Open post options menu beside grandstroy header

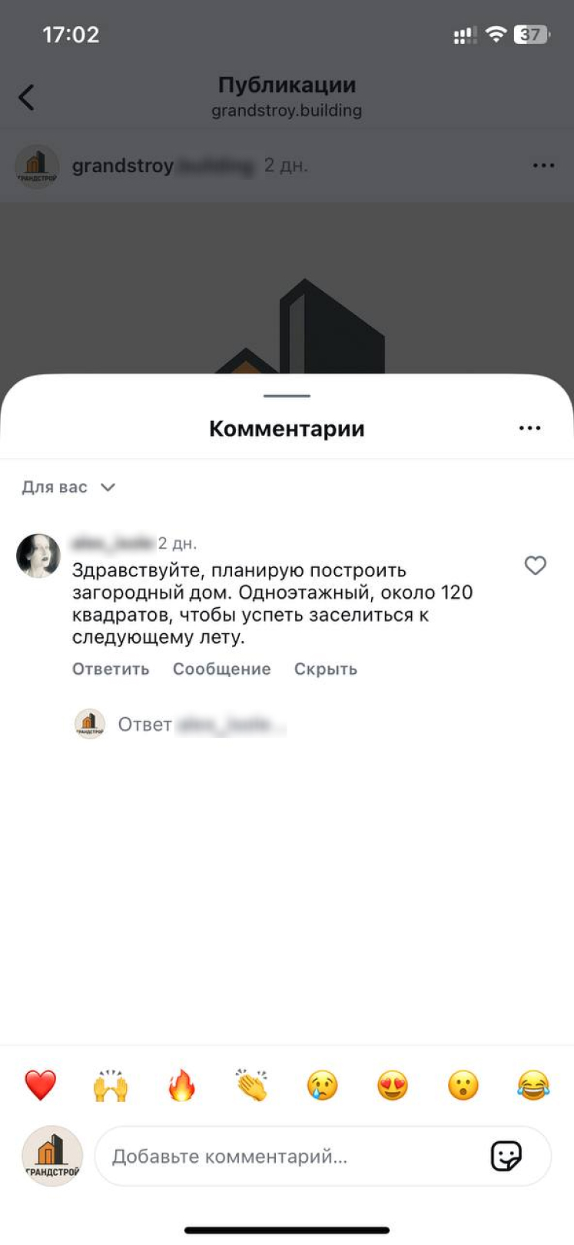(543, 165)
